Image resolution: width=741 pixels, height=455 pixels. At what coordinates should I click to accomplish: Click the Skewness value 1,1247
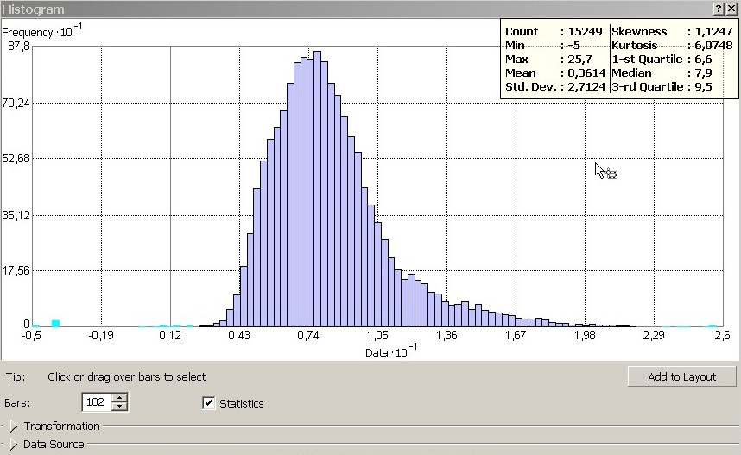[713, 32]
